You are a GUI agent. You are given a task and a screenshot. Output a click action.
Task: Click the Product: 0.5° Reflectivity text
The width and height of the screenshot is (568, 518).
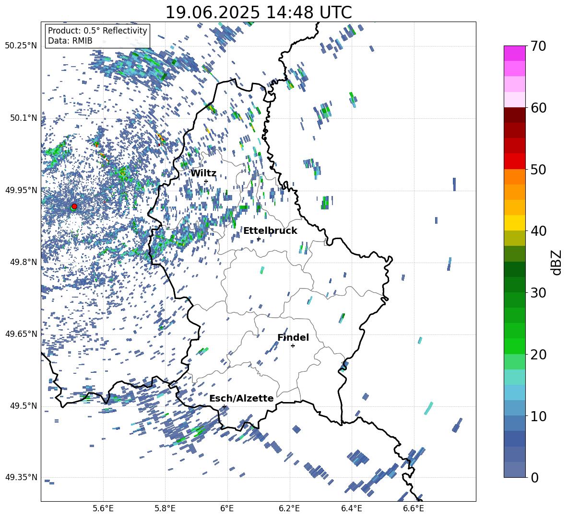pos(97,30)
